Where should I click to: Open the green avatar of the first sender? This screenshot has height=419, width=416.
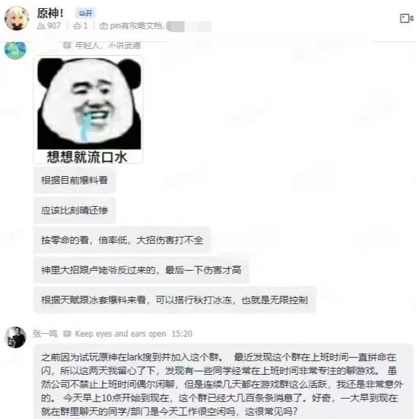pyautogui.click(x=16, y=50)
